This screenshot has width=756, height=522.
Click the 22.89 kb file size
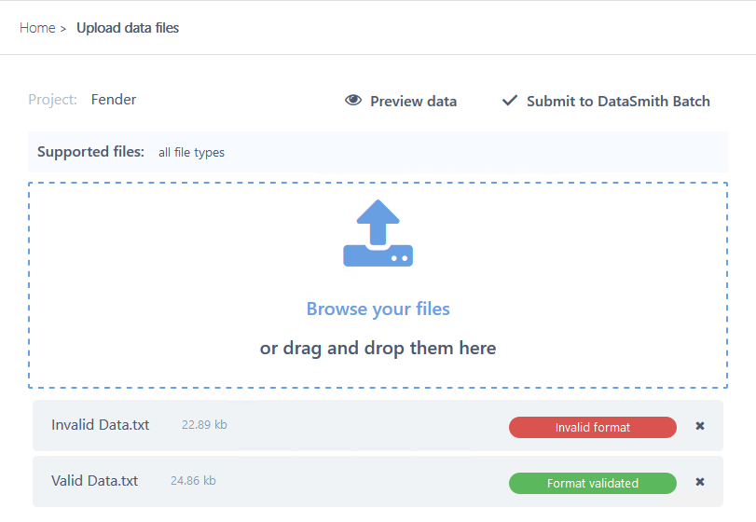coord(204,425)
